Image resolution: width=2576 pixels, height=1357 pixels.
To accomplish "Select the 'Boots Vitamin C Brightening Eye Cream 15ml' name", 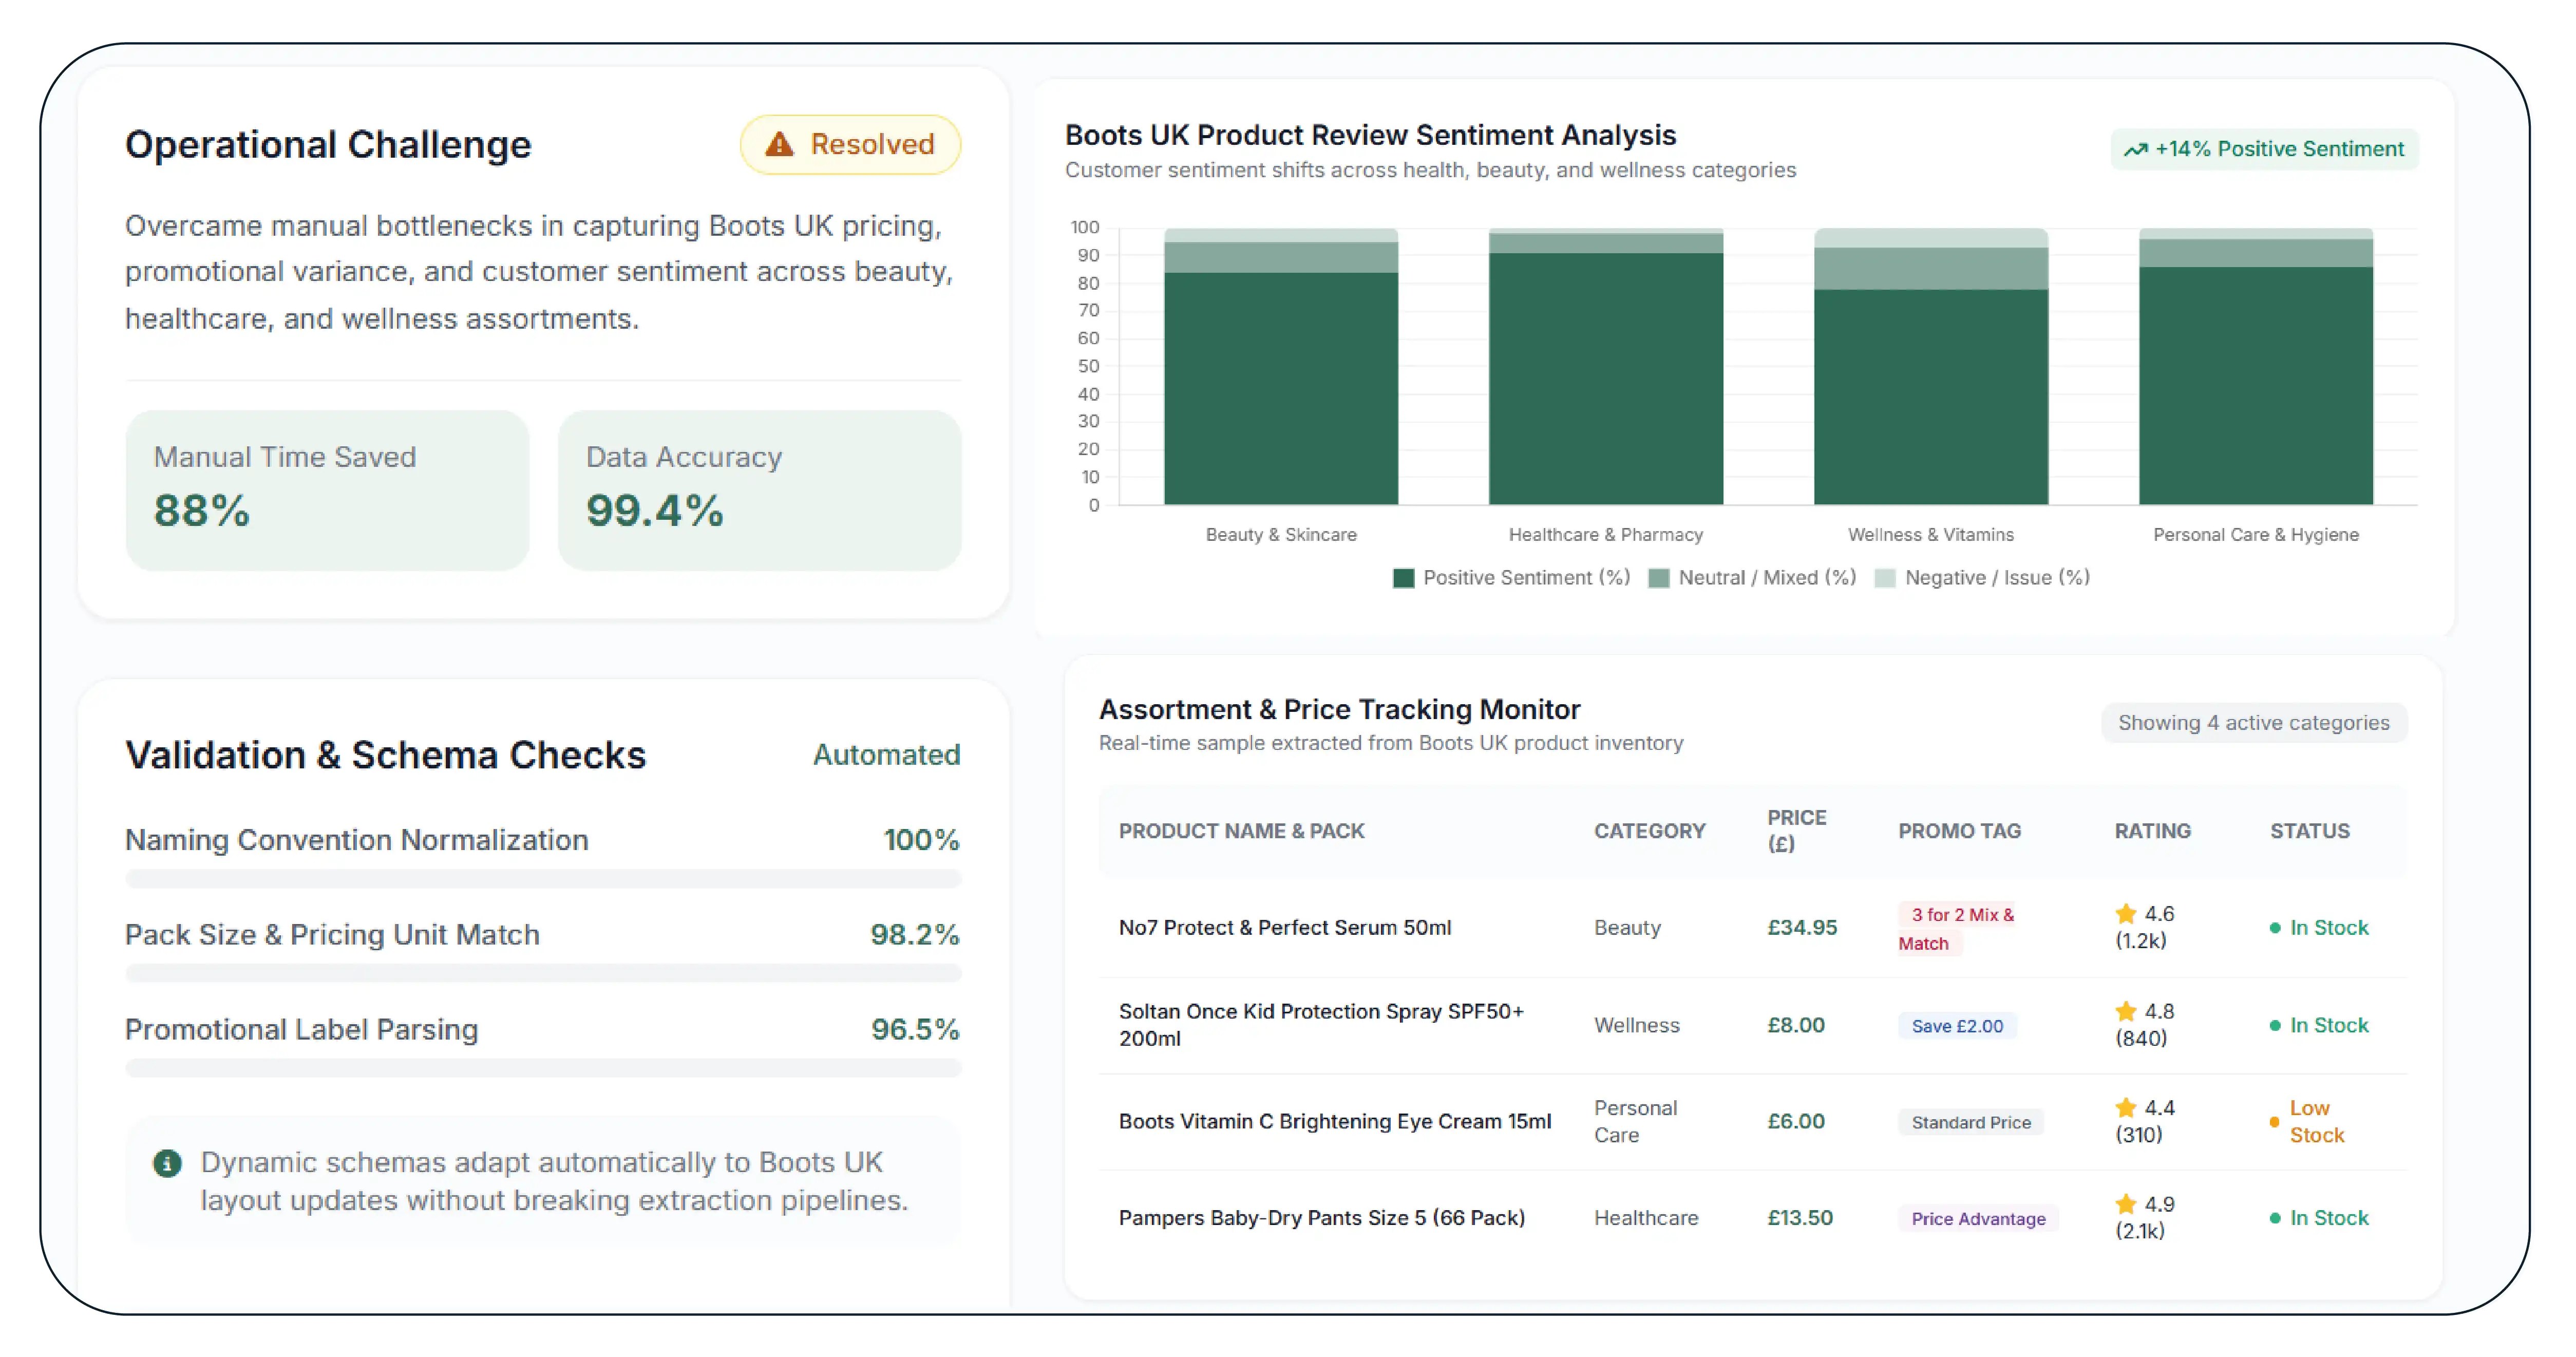I will [1335, 1122].
